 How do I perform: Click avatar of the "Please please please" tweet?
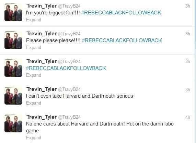pyautogui.click(x=13, y=40)
